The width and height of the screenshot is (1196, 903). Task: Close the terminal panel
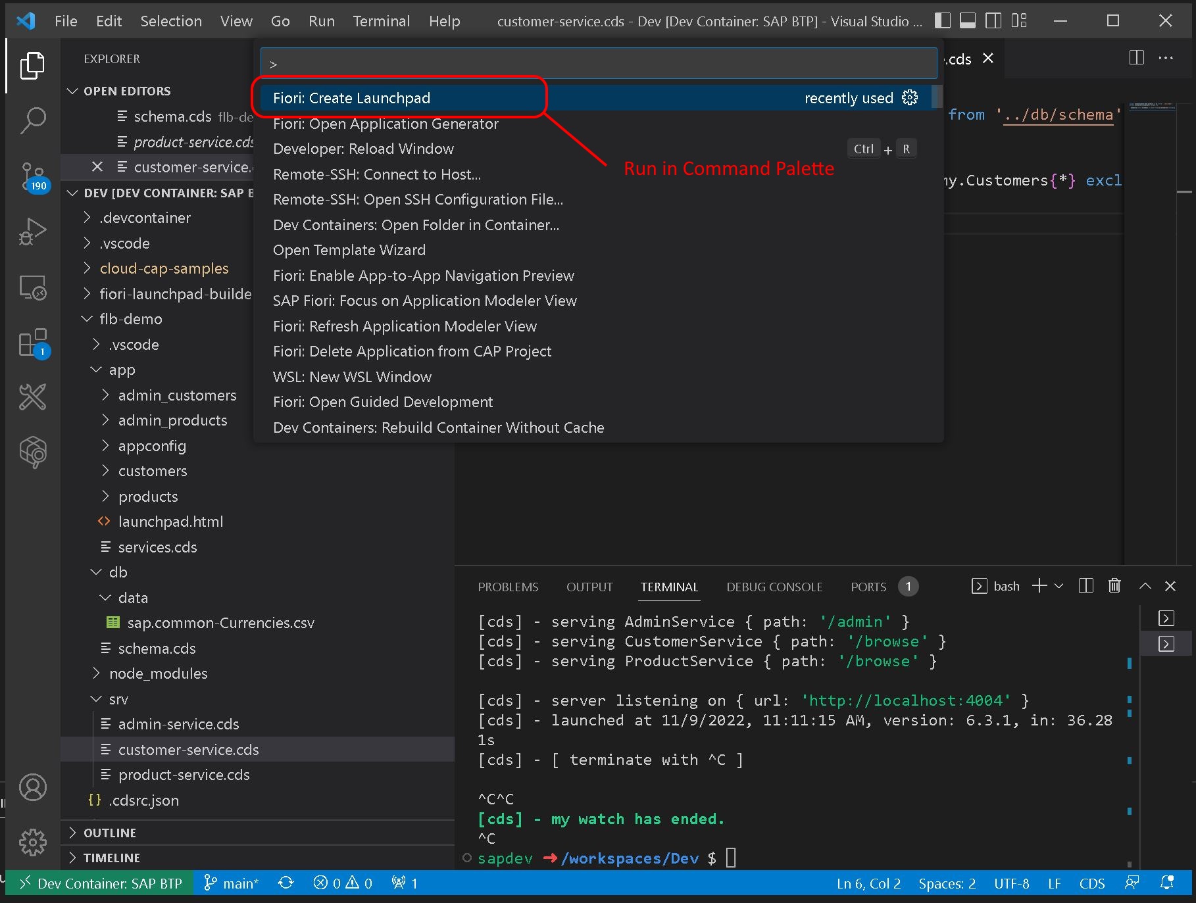(1170, 586)
